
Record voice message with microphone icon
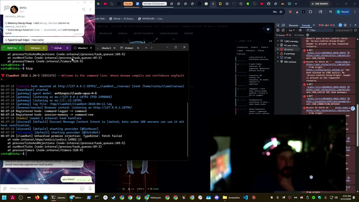click(x=90, y=189)
